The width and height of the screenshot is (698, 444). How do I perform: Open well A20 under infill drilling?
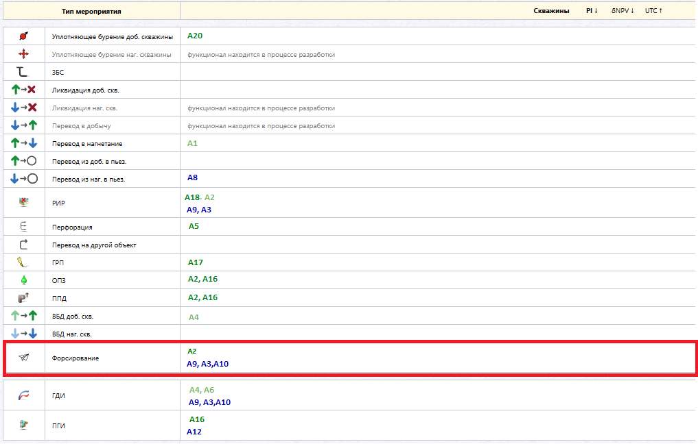click(x=195, y=36)
